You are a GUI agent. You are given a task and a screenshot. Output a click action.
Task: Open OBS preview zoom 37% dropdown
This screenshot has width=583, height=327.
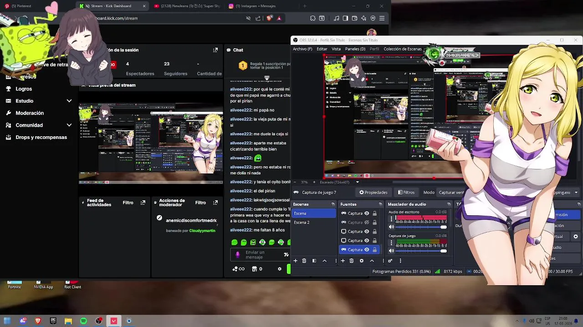304,182
